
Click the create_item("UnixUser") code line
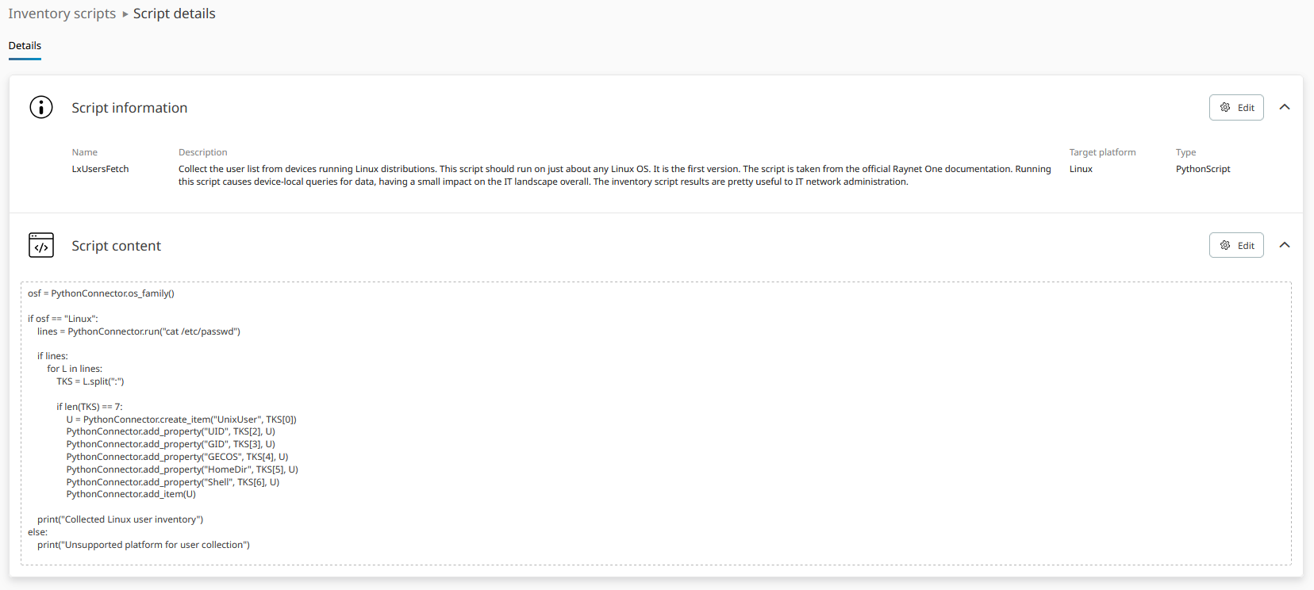(181, 420)
